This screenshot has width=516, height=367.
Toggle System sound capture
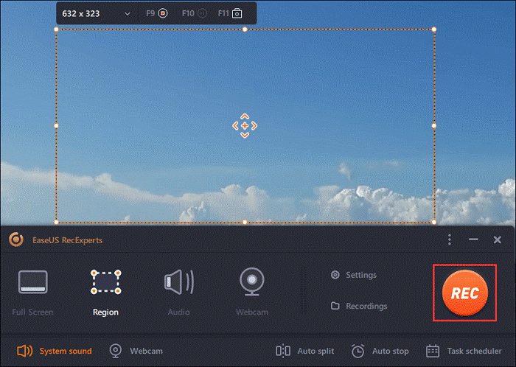point(55,351)
